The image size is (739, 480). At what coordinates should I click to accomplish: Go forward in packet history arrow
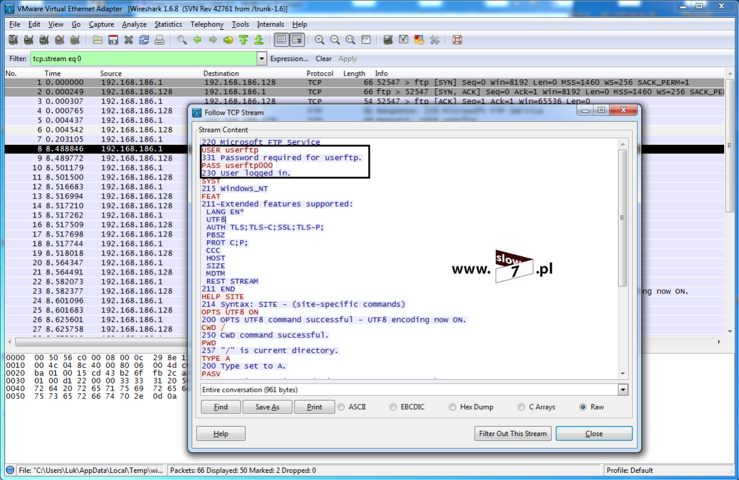tap(213, 40)
